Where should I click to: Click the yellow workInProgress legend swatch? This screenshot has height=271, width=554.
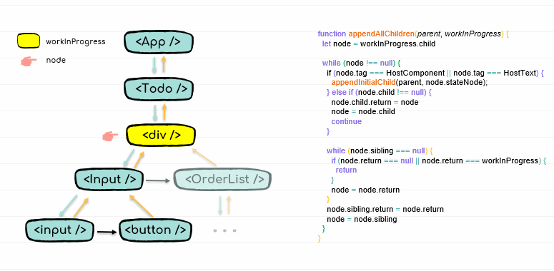pos(29,41)
